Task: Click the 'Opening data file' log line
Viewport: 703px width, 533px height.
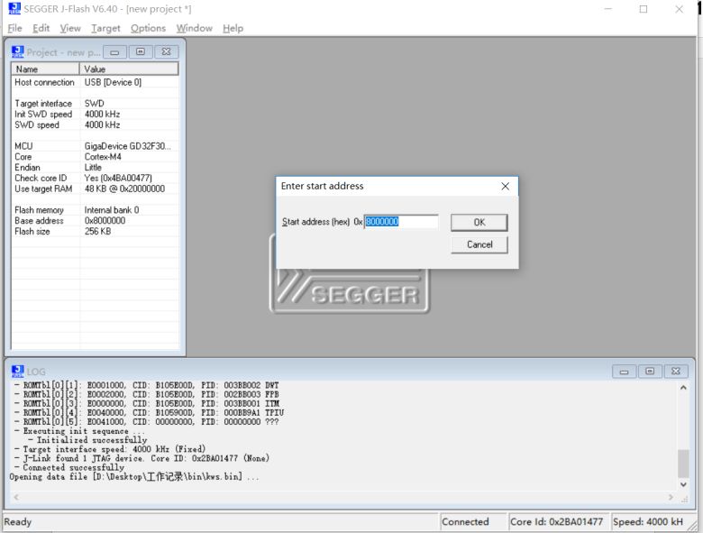Action: (134, 477)
